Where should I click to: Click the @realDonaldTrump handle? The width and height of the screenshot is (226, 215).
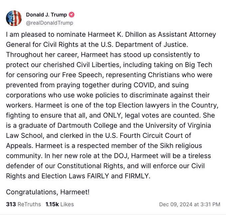point(50,23)
